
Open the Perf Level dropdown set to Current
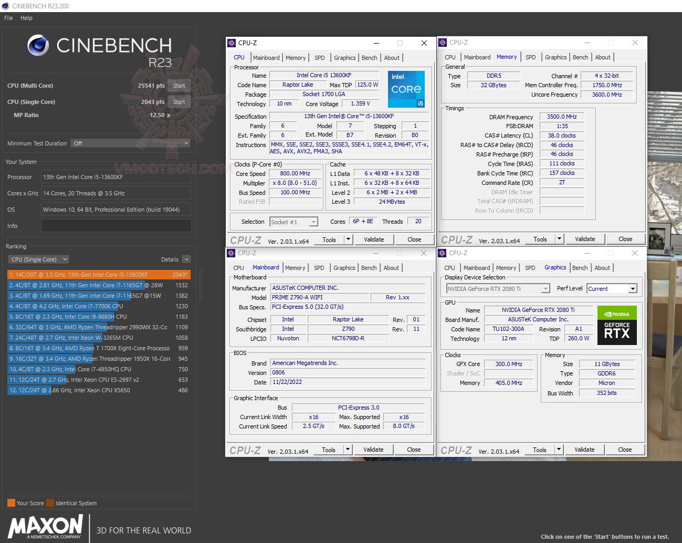point(612,289)
